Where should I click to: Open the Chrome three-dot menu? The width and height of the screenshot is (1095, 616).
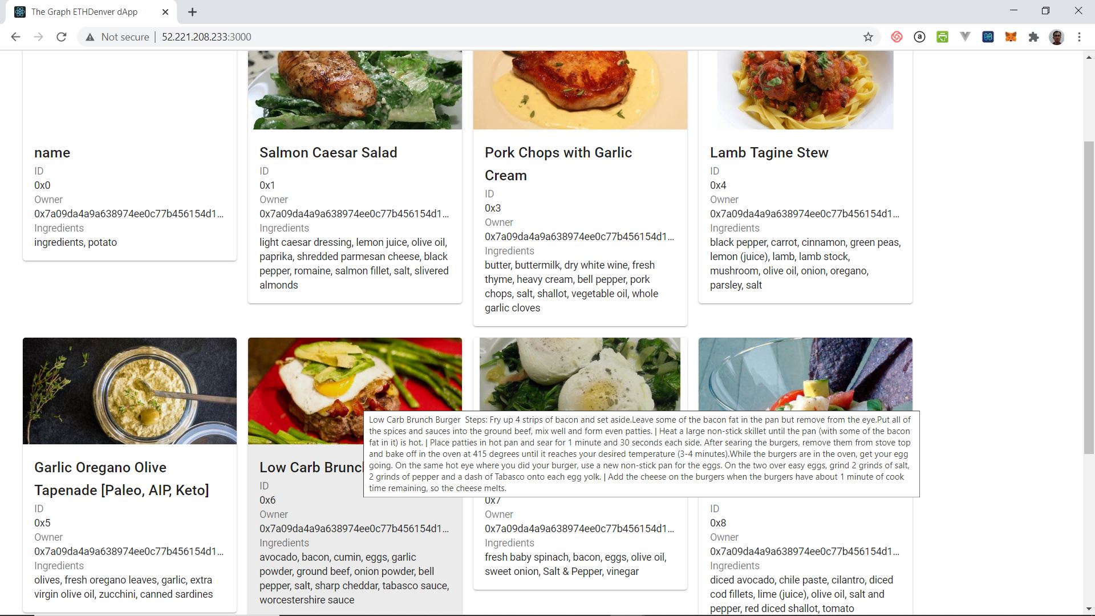pyautogui.click(x=1079, y=37)
